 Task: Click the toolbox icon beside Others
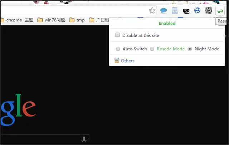click(x=117, y=60)
